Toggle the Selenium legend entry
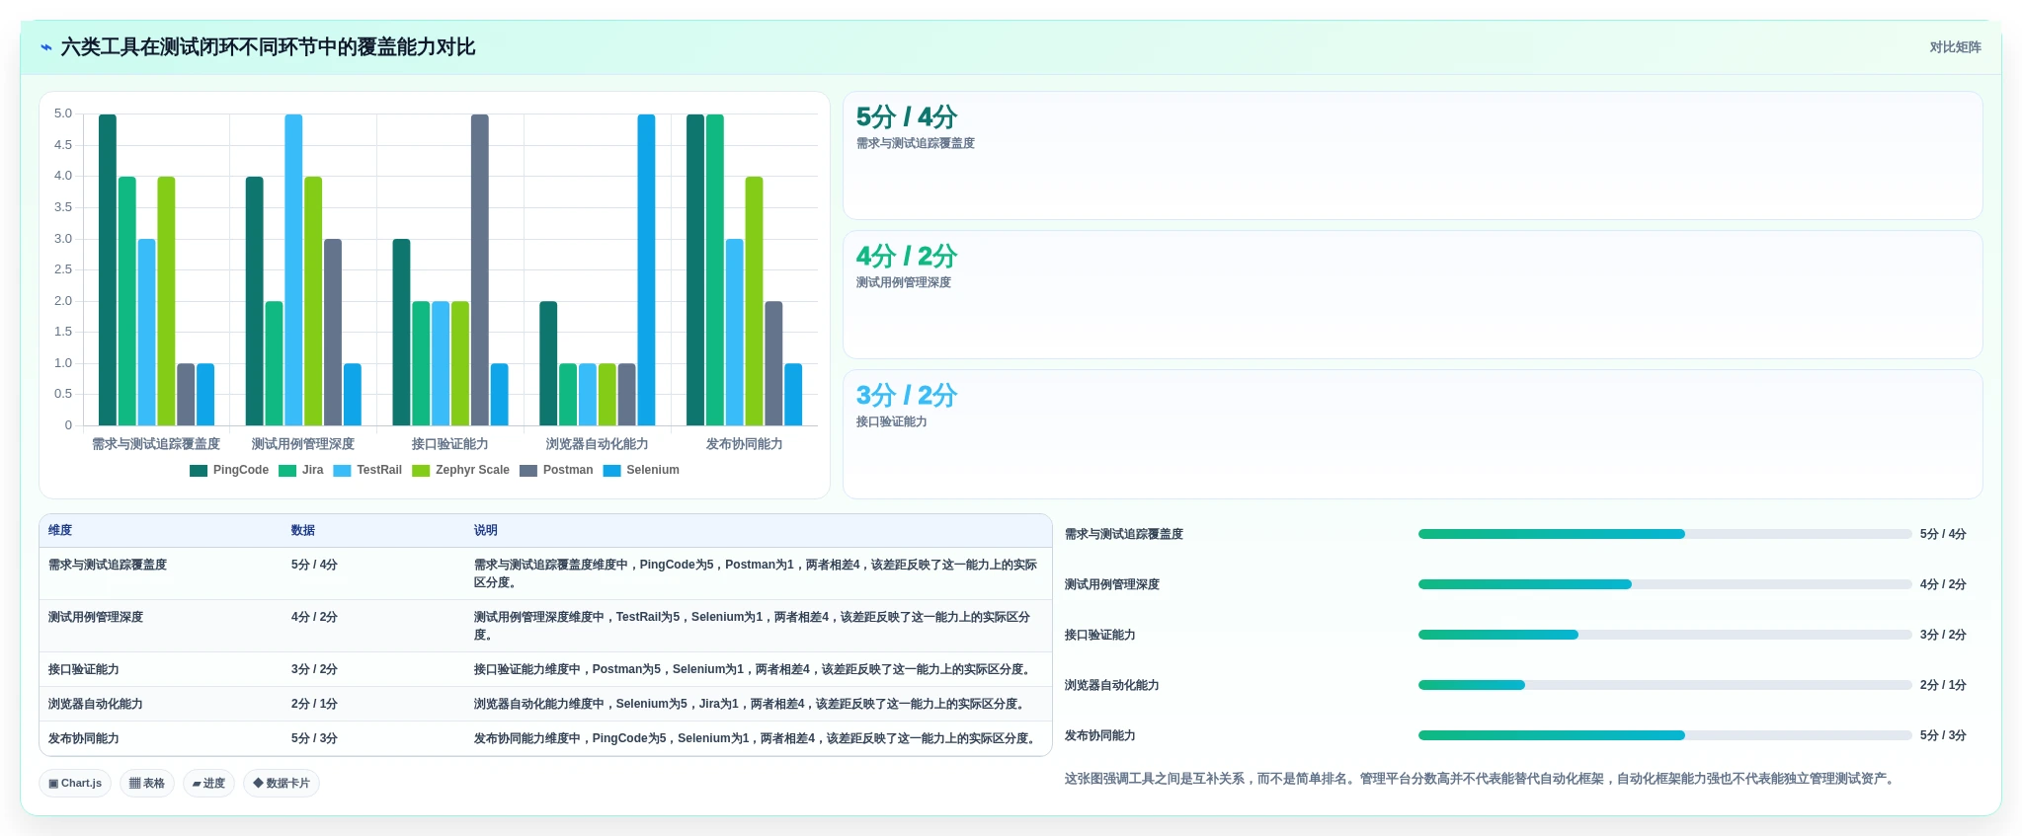The width and height of the screenshot is (2022, 836). click(x=641, y=471)
